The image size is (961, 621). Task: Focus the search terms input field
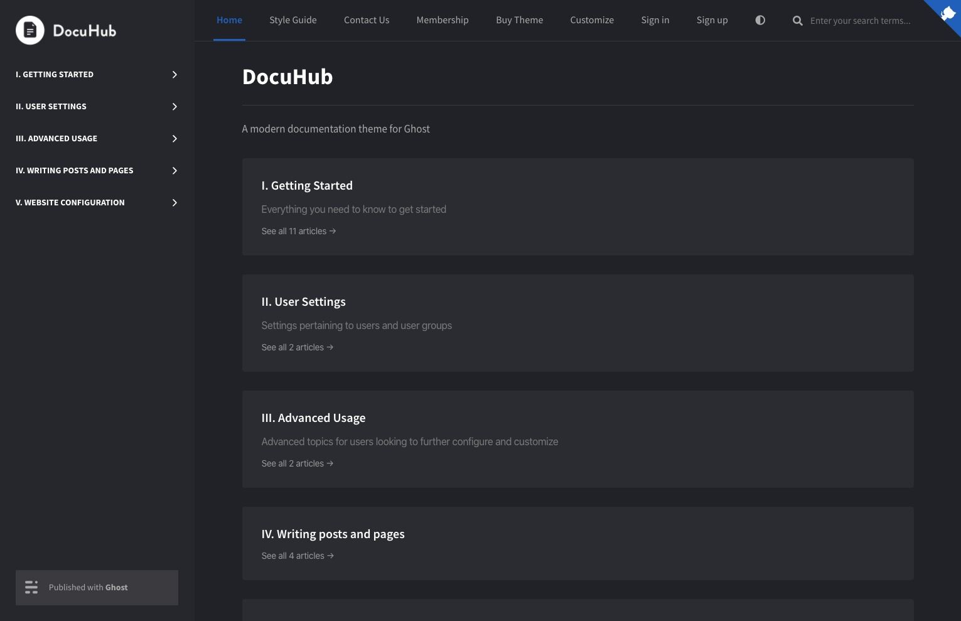coord(861,21)
